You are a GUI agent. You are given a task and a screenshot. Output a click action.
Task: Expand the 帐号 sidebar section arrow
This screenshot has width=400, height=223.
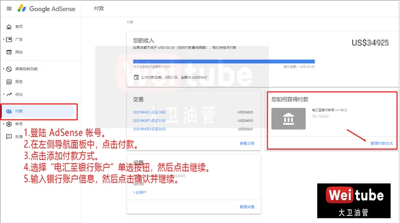coord(3,124)
